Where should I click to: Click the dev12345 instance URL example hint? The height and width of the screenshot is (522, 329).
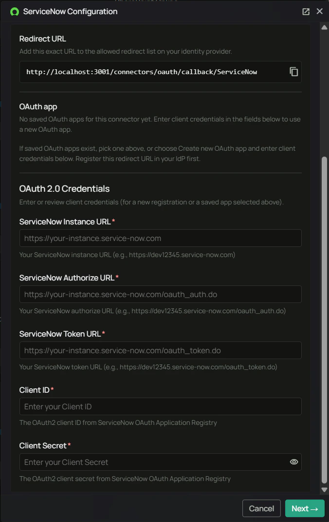point(127,255)
